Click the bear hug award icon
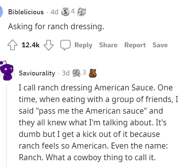The height and width of the screenshot is (167, 187). pos(93,73)
